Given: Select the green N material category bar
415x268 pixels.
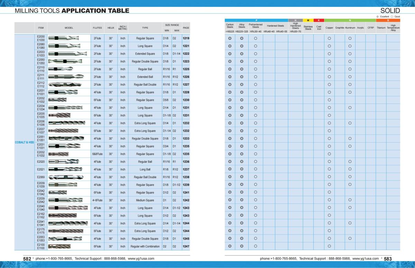Looking at the screenshot, I should (350, 20).
